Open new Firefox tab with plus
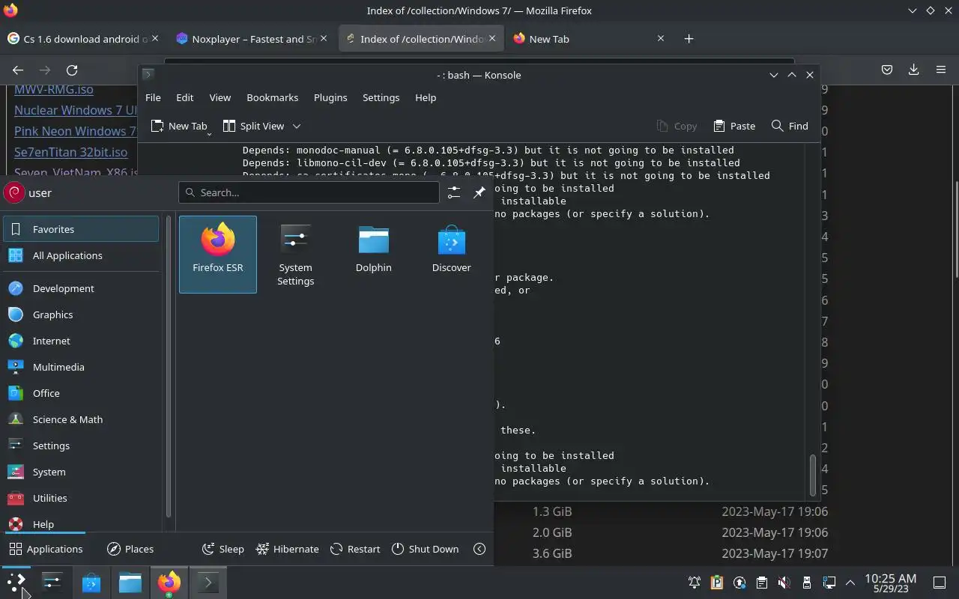The width and height of the screenshot is (959, 599). point(689,38)
